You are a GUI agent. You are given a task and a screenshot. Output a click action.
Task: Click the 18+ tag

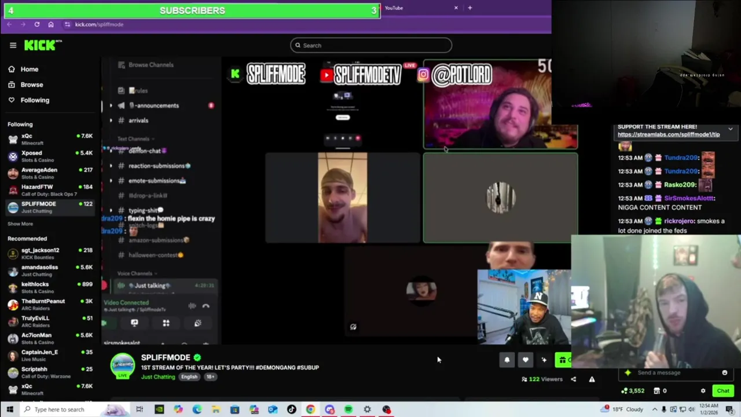[x=210, y=377]
